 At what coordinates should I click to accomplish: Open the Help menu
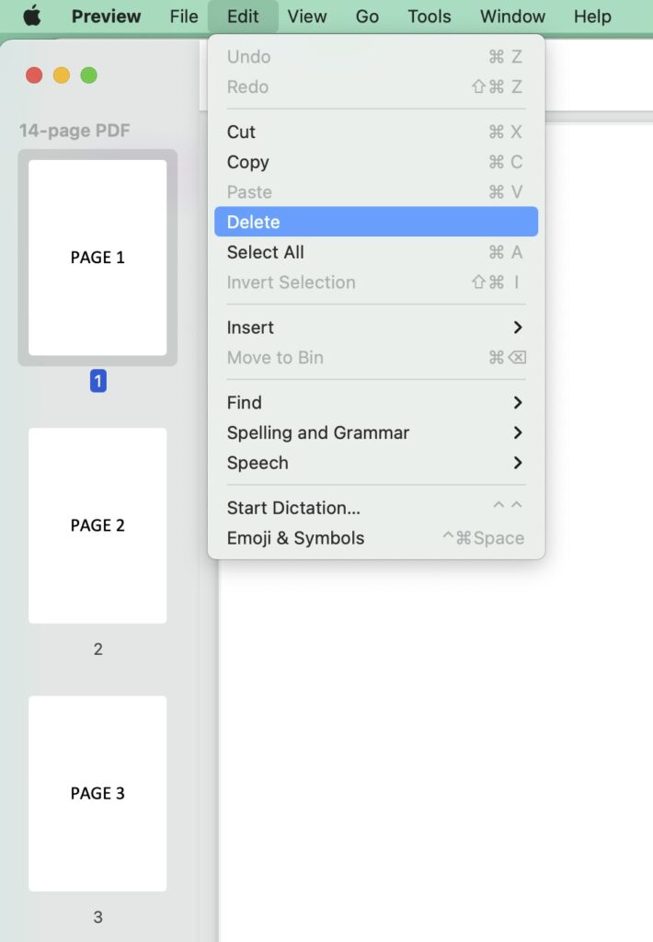592,16
